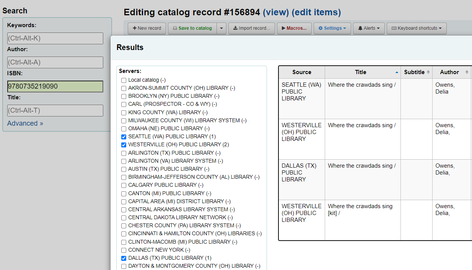Open the Keyboard shortcuts menu
Image resolution: width=472 pixels, height=270 pixels.
tap(416, 28)
